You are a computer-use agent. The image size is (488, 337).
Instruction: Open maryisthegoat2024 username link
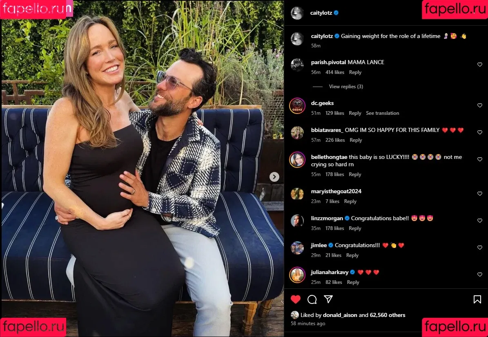pos(336,191)
